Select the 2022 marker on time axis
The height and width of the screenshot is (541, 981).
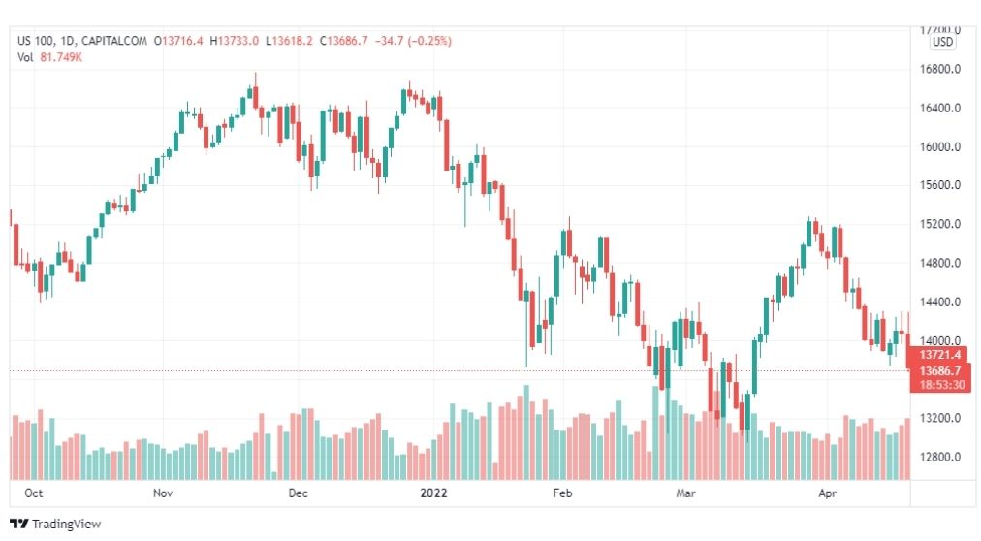[x=433, y=493]
